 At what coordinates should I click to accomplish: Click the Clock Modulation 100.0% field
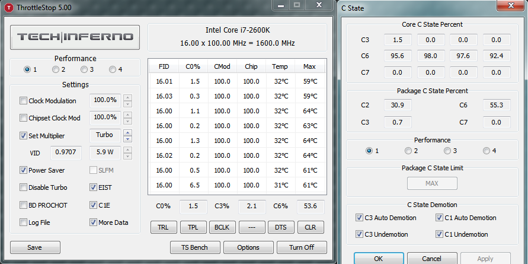pos(105,100)
